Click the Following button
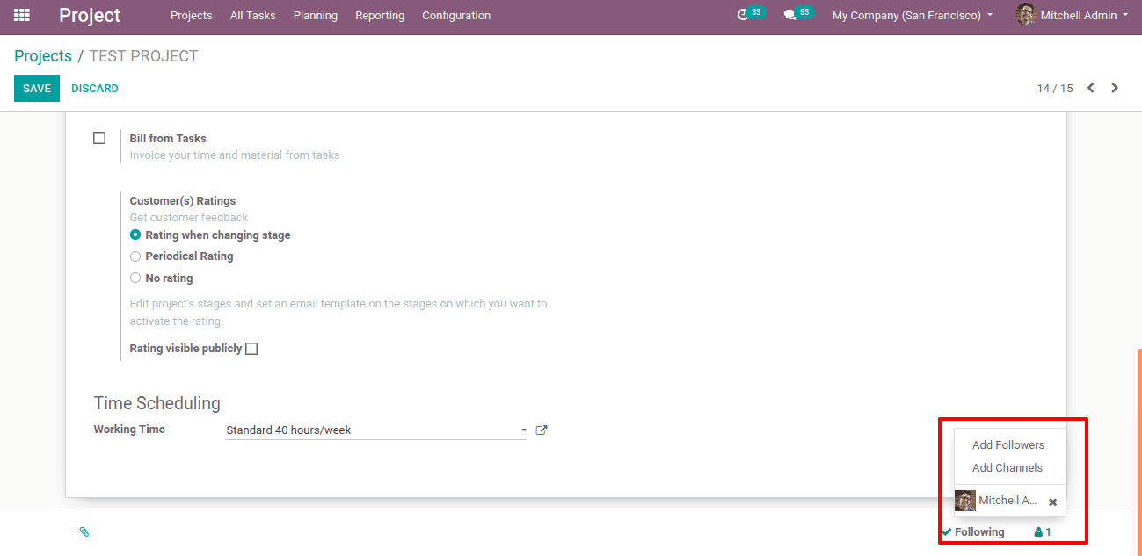 (972, 532)
